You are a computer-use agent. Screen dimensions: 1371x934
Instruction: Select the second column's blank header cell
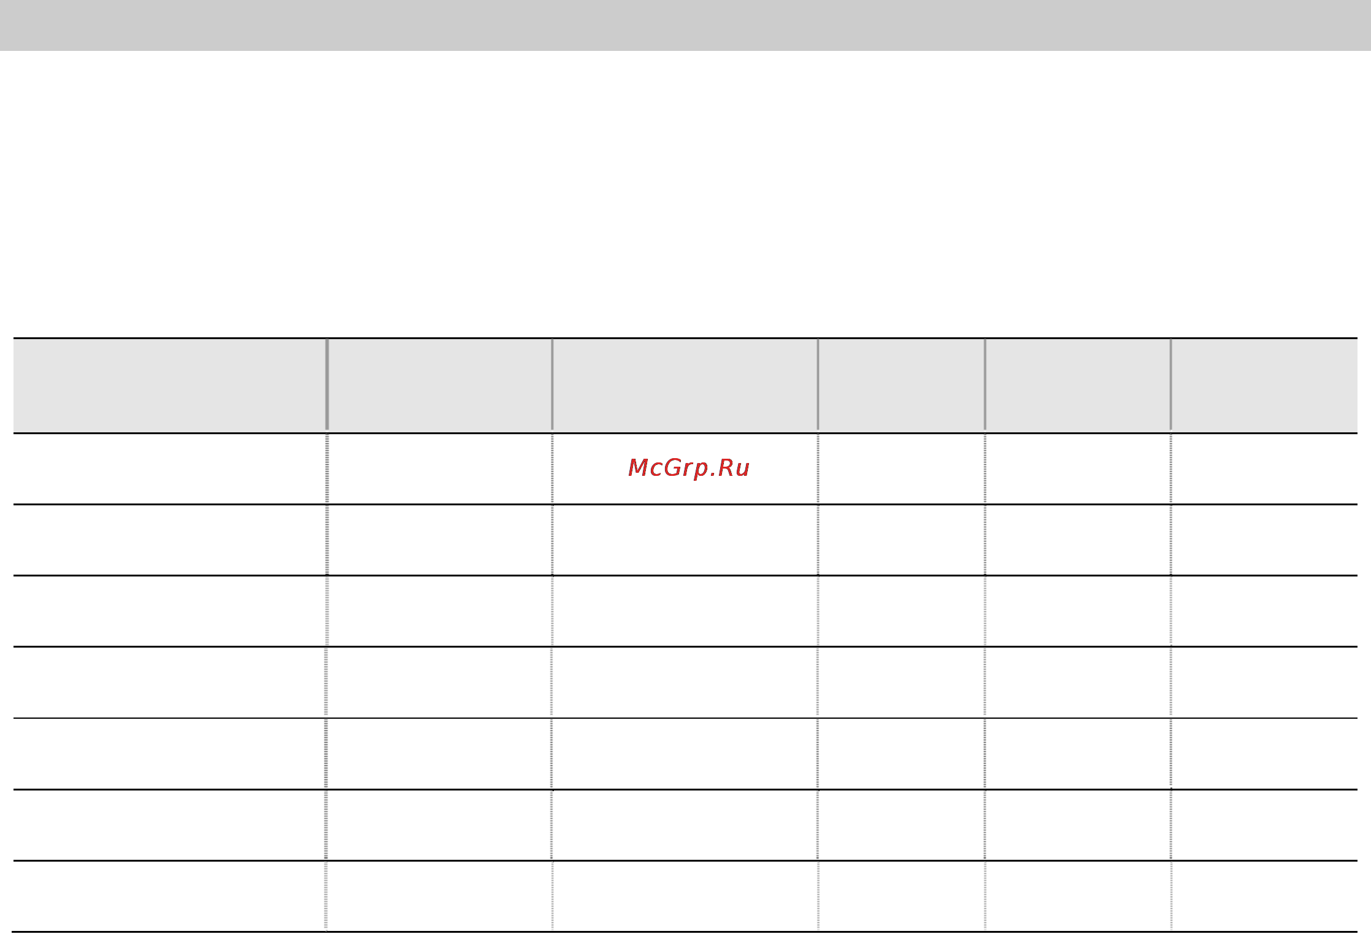[439, 386]
